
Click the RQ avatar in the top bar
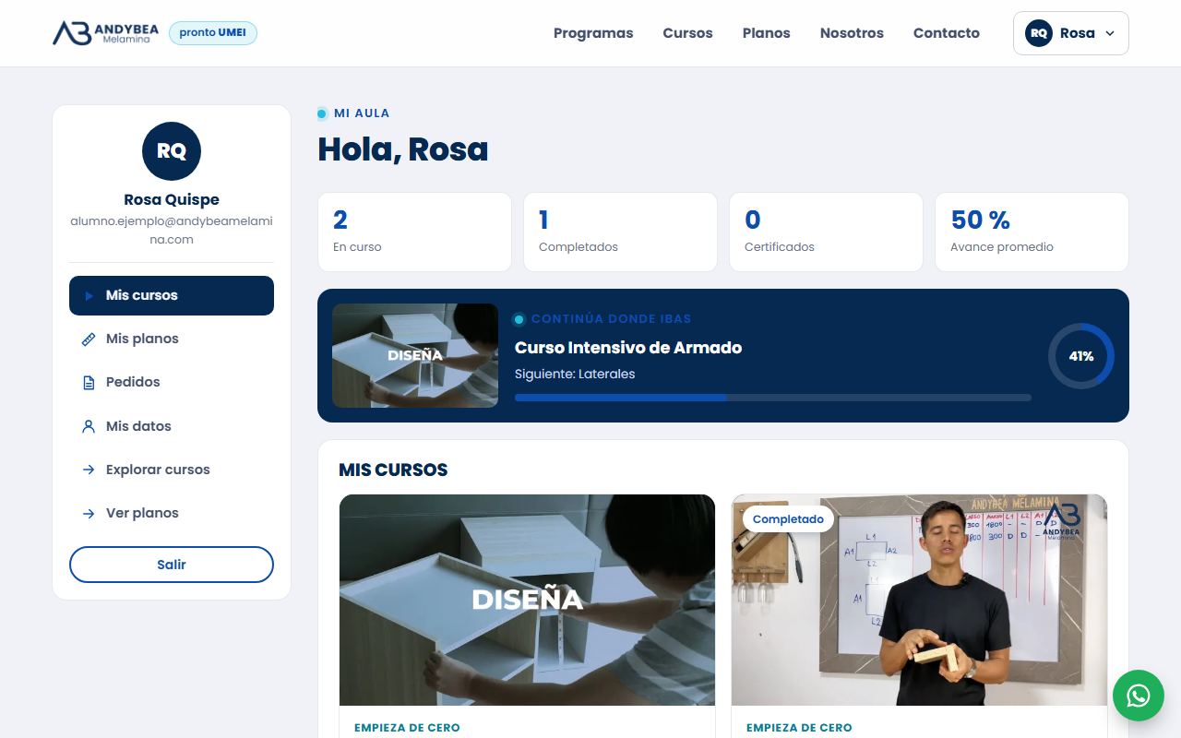[x=1039, y=33]
